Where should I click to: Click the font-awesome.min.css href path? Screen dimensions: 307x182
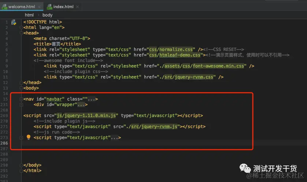click(x=218, y=66)
